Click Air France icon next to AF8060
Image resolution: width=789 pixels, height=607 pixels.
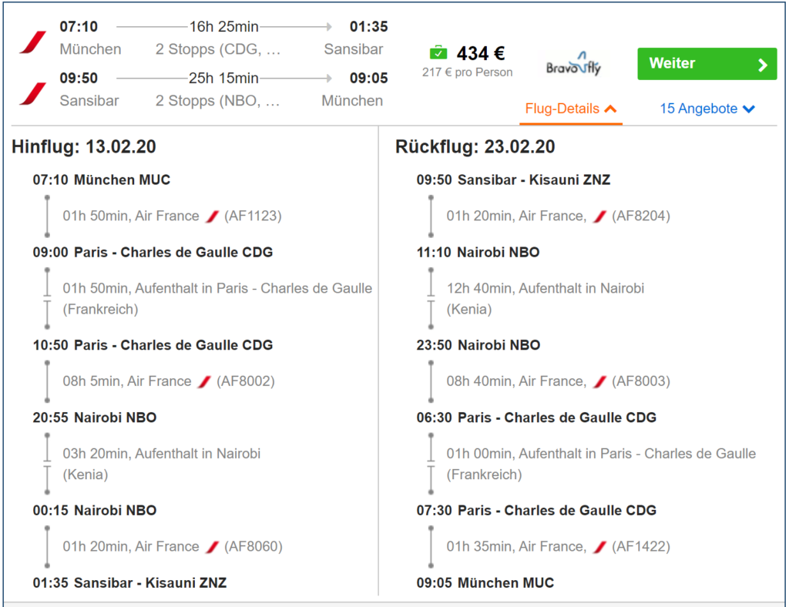[213, 547]
